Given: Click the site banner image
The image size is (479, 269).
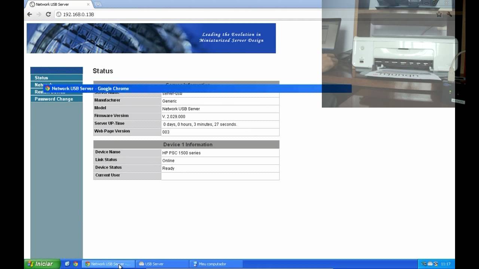Looking at the screenshot, I should [x=151, y=38].
